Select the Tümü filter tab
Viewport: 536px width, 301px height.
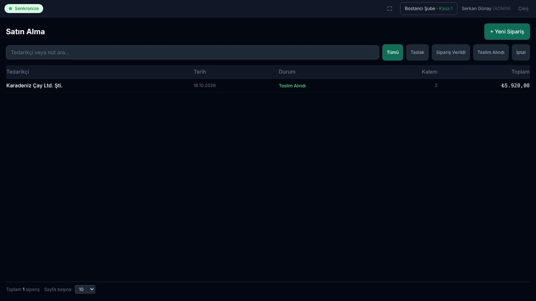[x=393, y=52]
